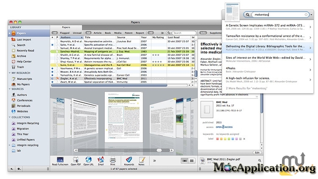Viewport: 318px width, 179px height.
Task: Open Recently Read list
Action: tap(25, 51)
